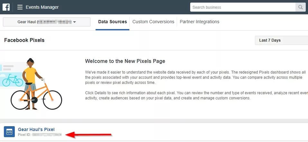Click the Pixel ID label
Image resolution: width=308 pixels, height=142 pixels.
pos(24,135)
